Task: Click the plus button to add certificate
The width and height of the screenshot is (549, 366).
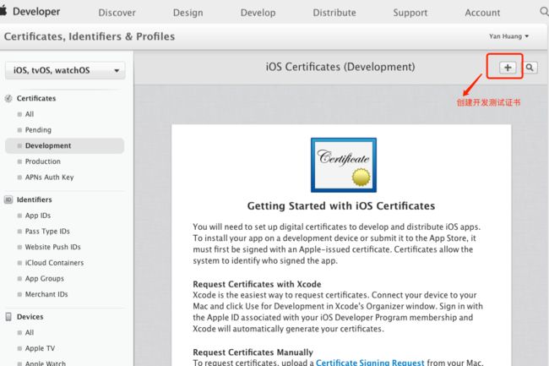Action: pos(508,68)
